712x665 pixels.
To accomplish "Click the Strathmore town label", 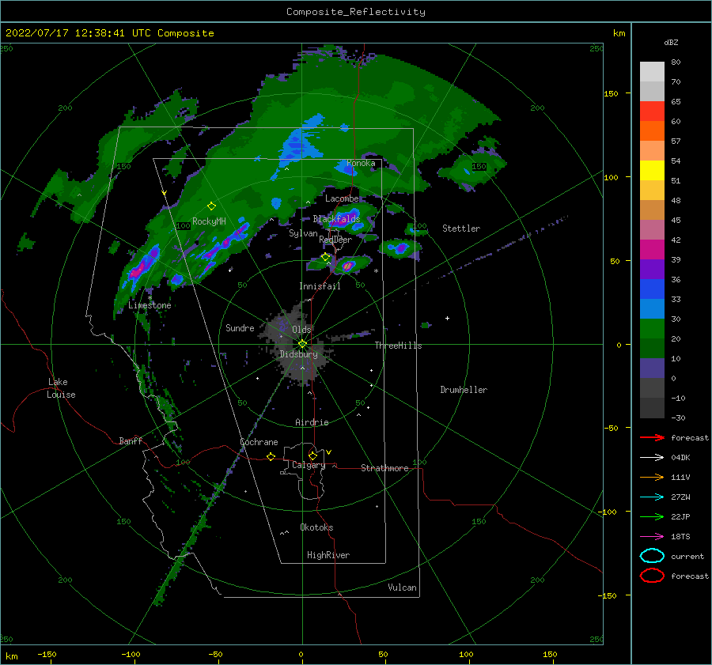I will pos(384,468).
